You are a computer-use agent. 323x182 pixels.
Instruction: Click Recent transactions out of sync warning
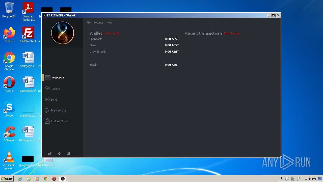[232, 33]
